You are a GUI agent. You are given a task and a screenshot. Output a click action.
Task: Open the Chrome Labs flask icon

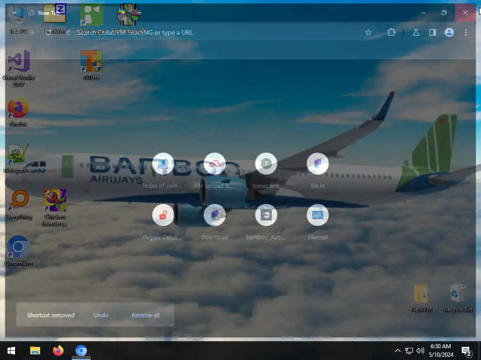tap(416, 32)
